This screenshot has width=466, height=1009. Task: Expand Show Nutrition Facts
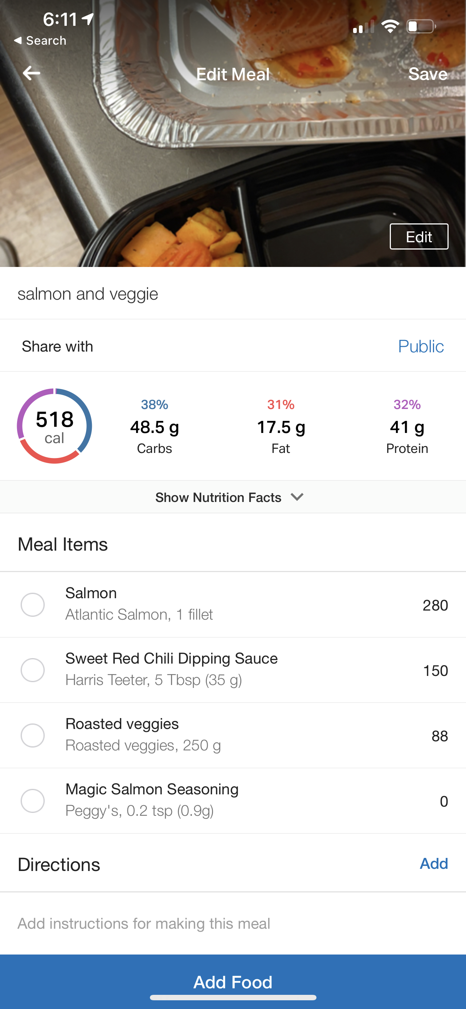click(x=218, y=497)
